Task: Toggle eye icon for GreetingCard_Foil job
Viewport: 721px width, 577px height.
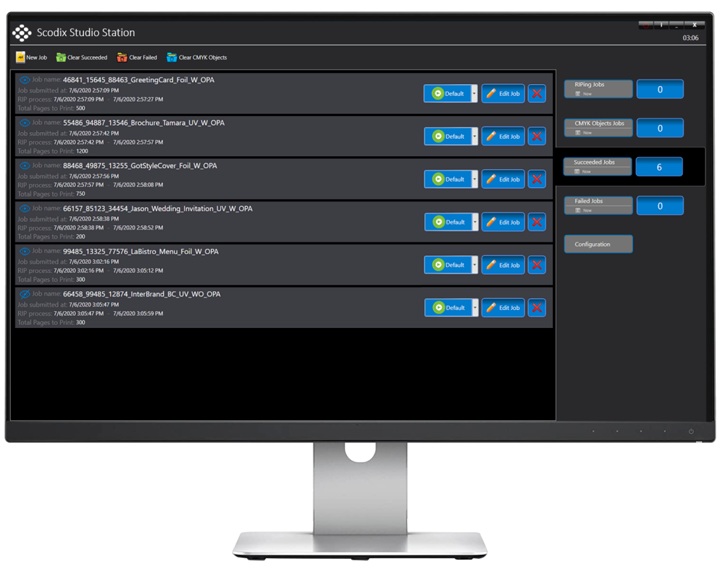Action: click(25, 80)
